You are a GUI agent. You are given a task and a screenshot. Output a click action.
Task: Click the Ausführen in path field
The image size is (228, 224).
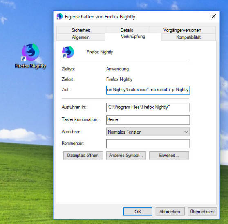(148, 108)
